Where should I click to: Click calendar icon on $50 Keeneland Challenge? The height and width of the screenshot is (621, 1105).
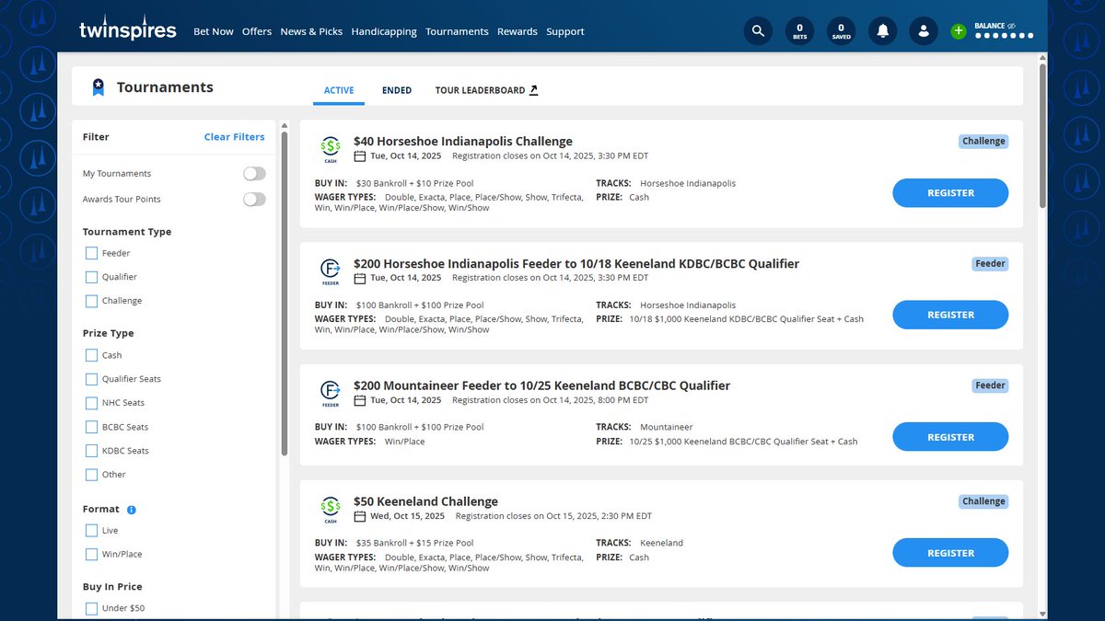pyautogui.click(x=360, y=516)
